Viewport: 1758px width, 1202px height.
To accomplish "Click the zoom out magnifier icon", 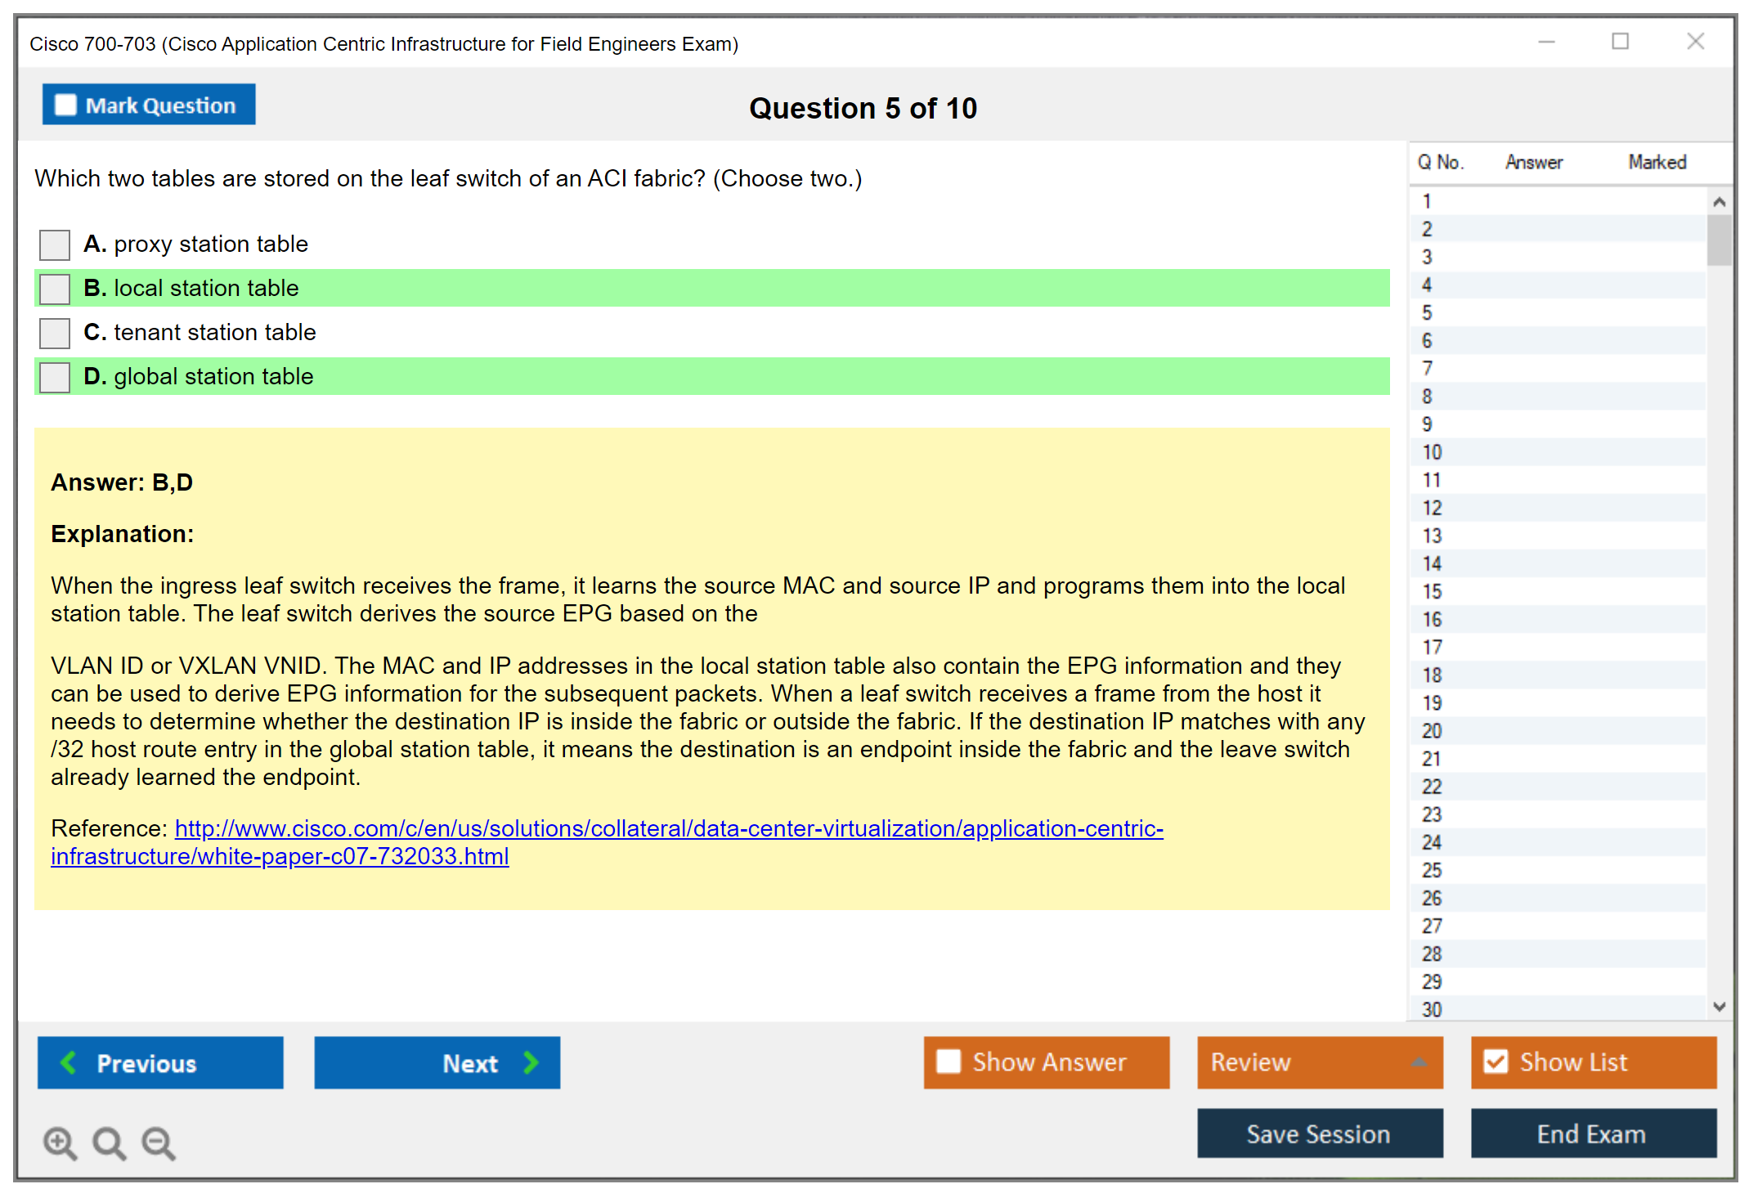I will coord(159,1142).
